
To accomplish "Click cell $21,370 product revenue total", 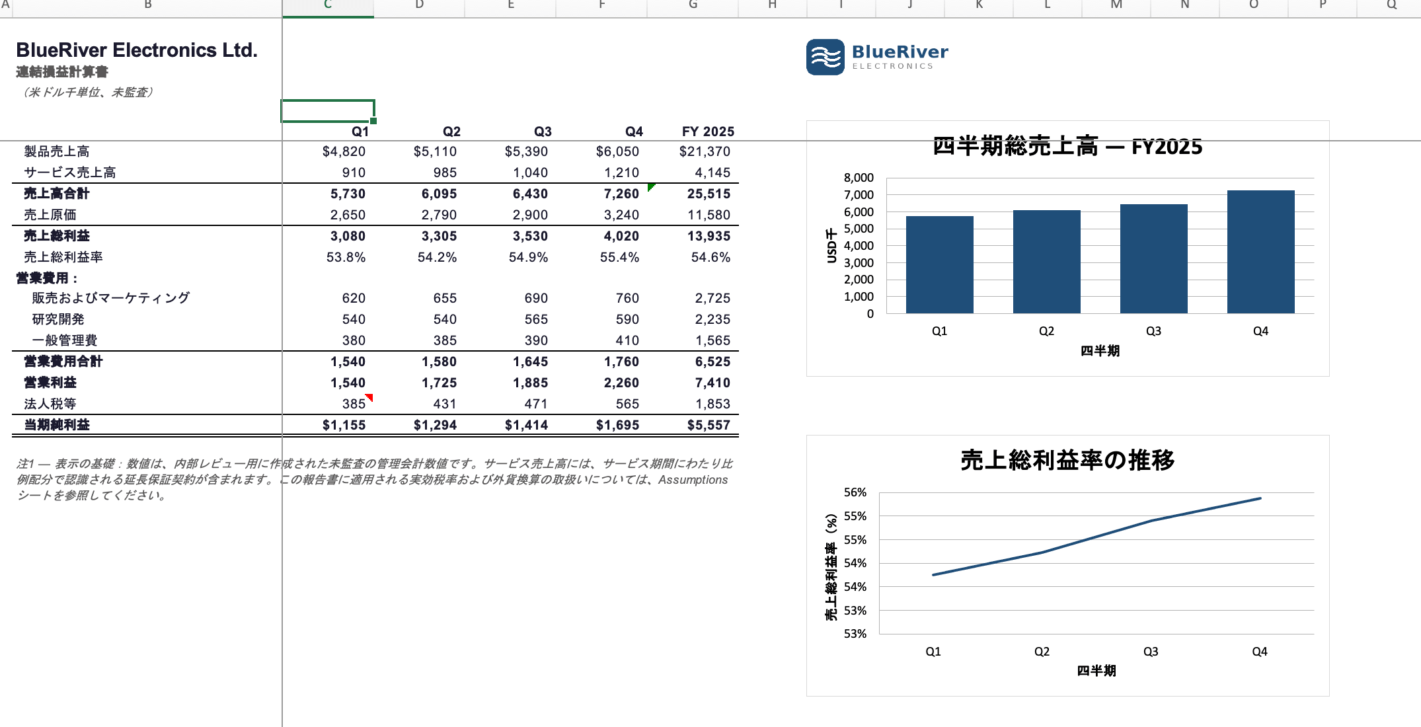I will pyautogui.click(x=693, y=151).
